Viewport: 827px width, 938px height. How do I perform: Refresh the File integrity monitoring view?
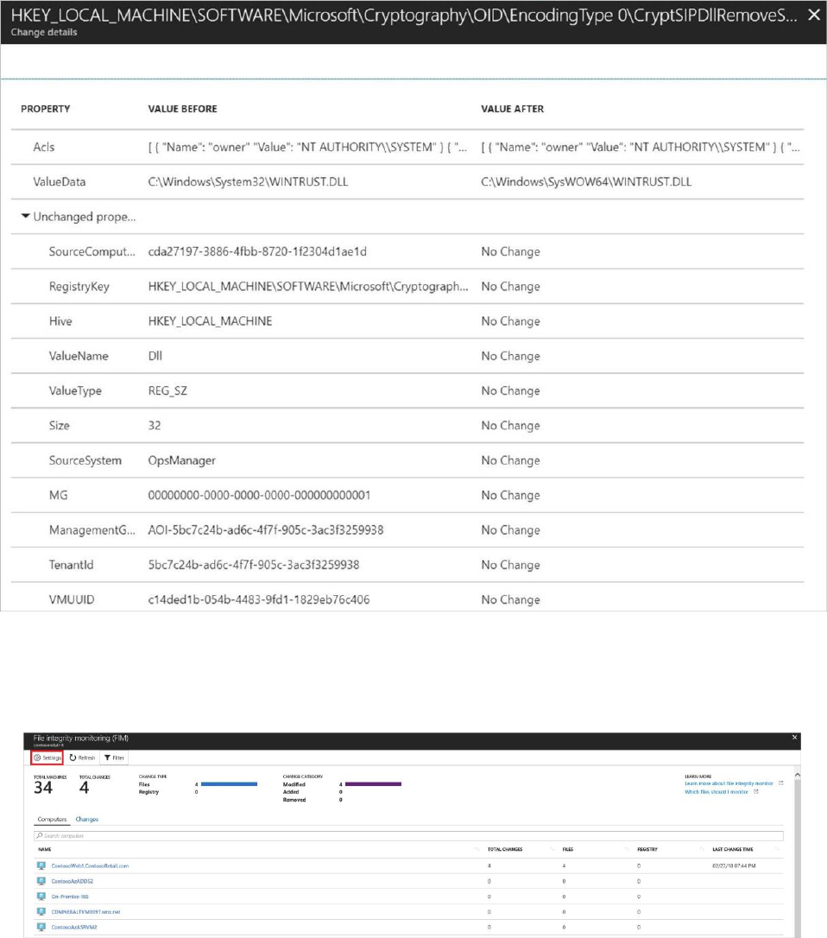coord(83,757)
